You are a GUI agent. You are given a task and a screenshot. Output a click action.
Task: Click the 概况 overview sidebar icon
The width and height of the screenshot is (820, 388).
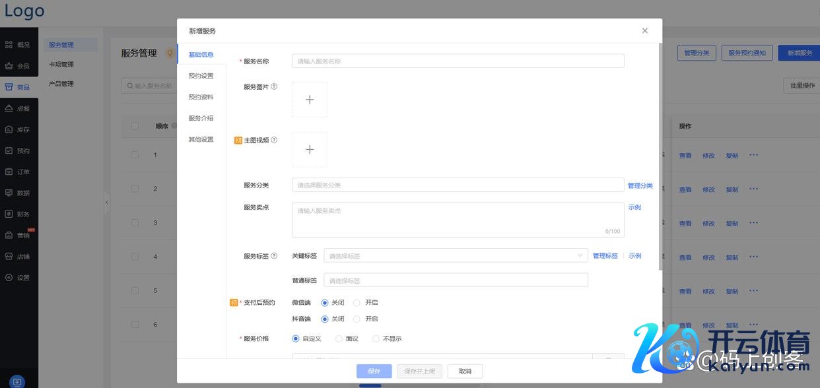click(9, 45)
